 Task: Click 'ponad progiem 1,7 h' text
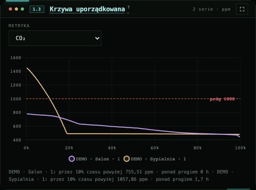(182, 179)
